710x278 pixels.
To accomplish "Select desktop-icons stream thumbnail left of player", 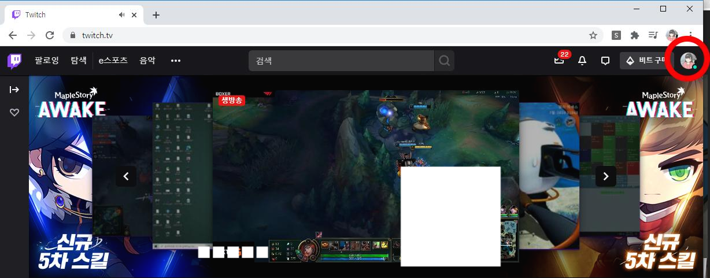I will (x=182, y=176).
